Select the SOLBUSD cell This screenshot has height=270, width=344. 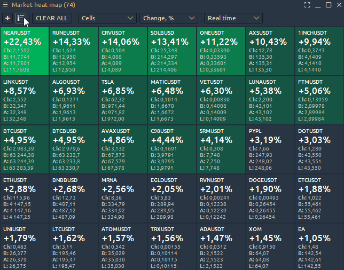[171, 51]
